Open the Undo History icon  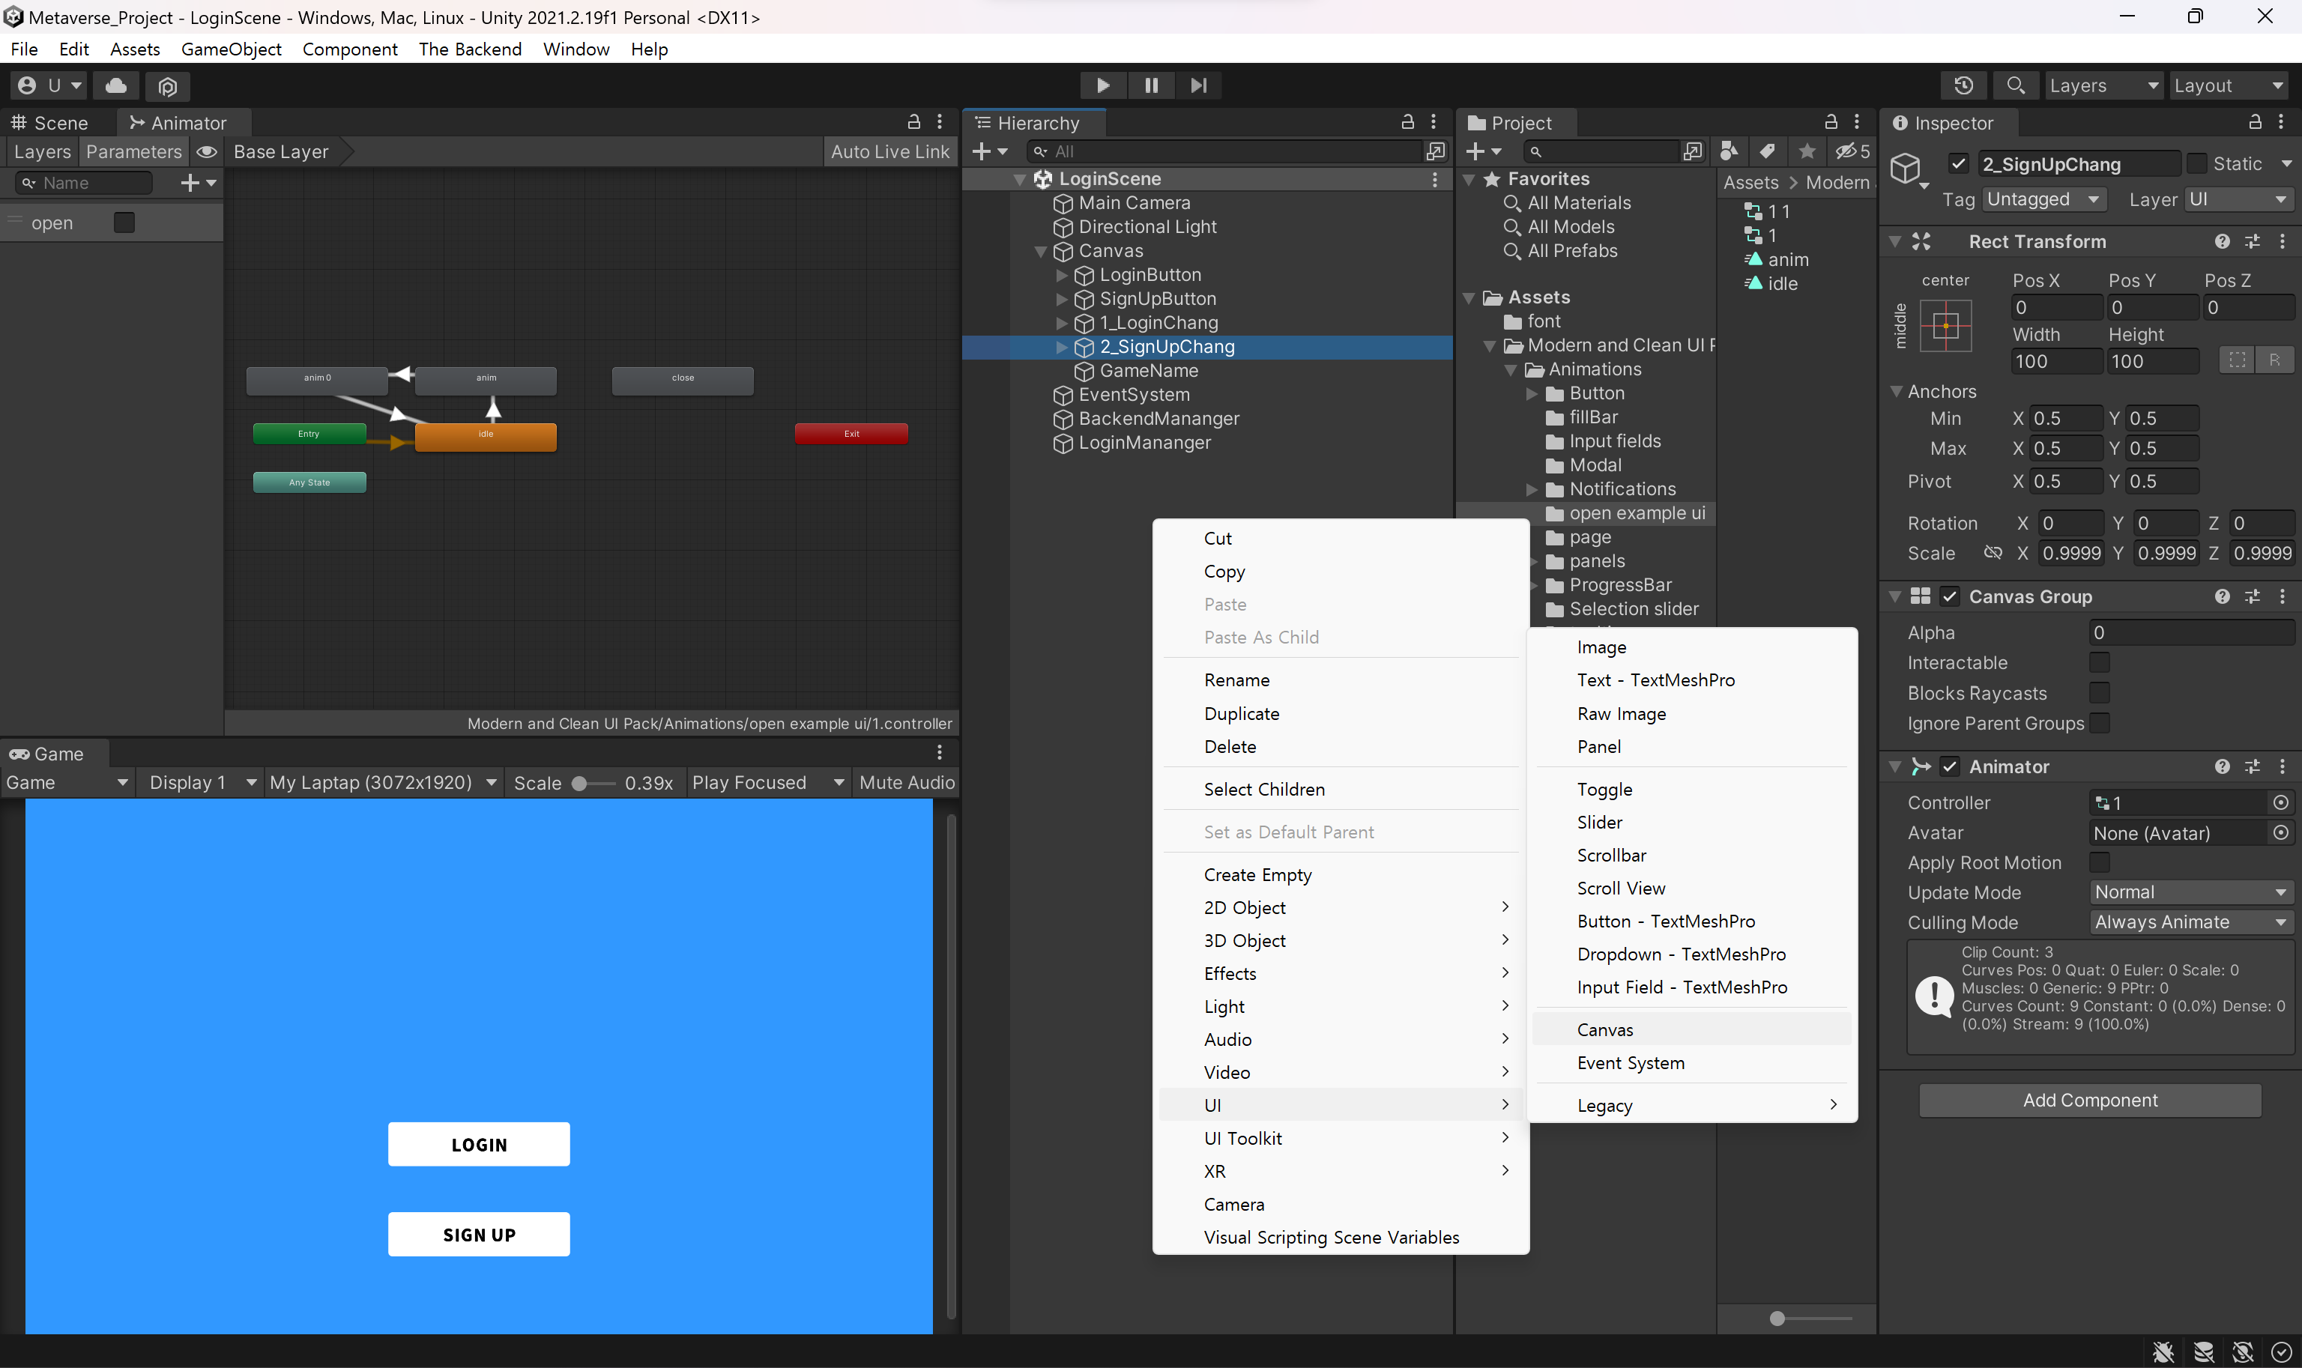click(x=1963, y=85)
